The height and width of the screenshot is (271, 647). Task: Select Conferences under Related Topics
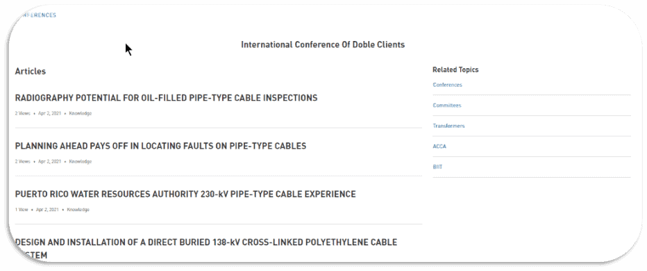click(447, 85)
